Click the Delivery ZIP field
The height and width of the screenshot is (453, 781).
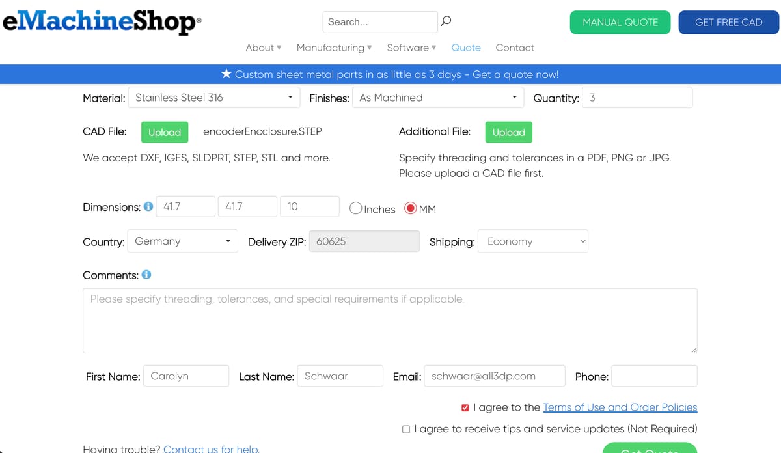pyautogui.click(x=364, y=241)
